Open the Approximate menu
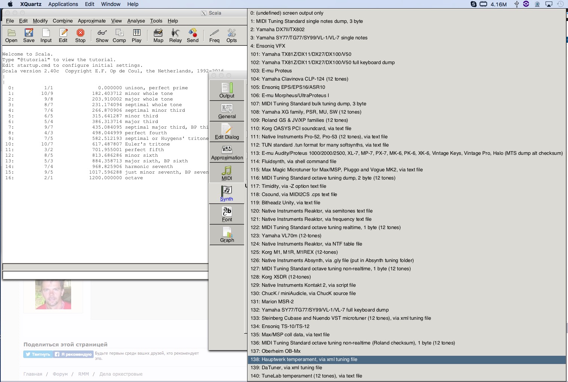 (92, 21)
